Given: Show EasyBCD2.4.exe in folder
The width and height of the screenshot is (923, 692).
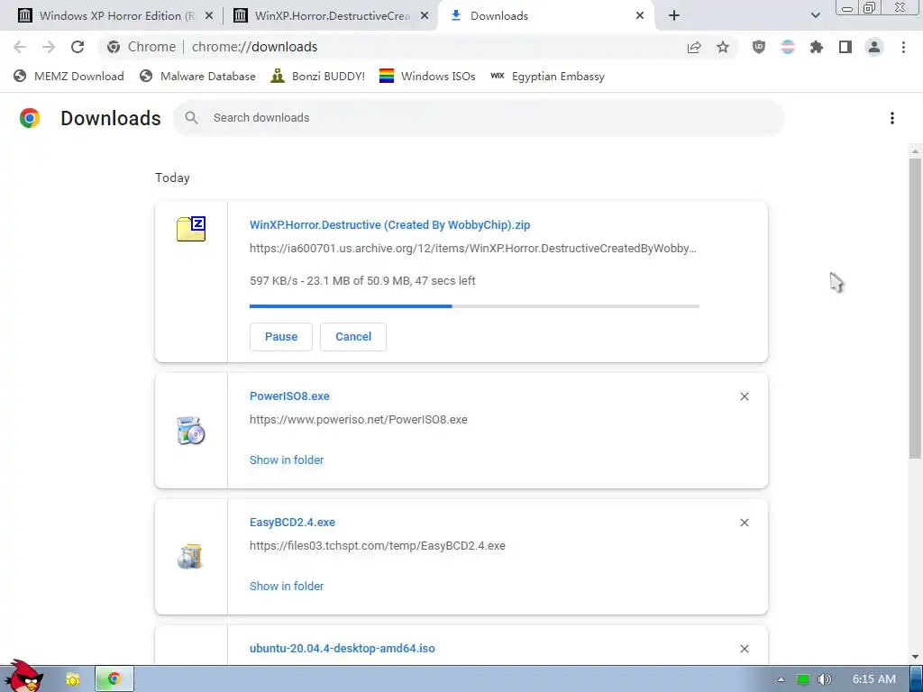Looking at the screenshot, I should [287, 586].
